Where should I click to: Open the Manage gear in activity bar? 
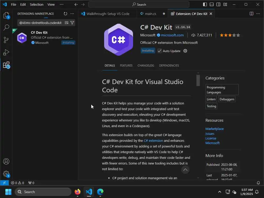6,174
